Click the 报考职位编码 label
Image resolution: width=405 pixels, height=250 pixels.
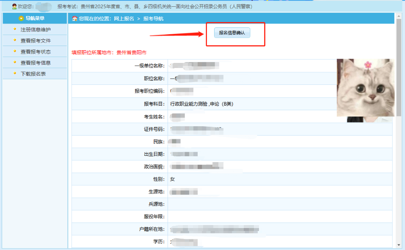point(149,91)
